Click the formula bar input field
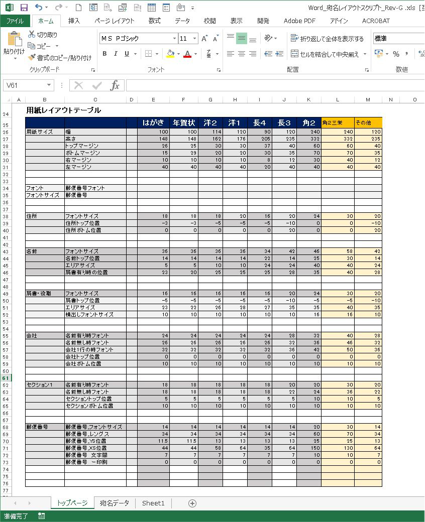The height and width of the screenshot is (522, 425). [x=275, y=85]
